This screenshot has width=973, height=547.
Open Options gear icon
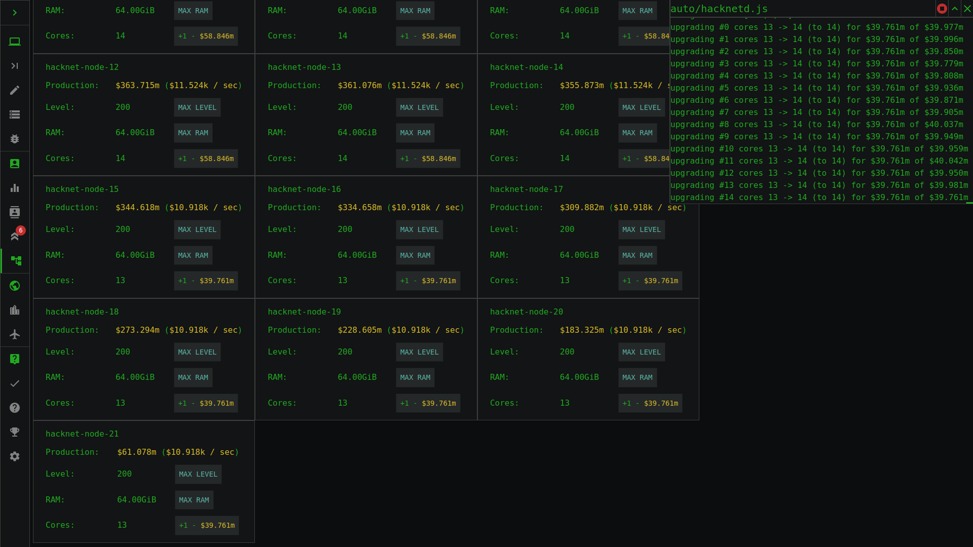15,456
